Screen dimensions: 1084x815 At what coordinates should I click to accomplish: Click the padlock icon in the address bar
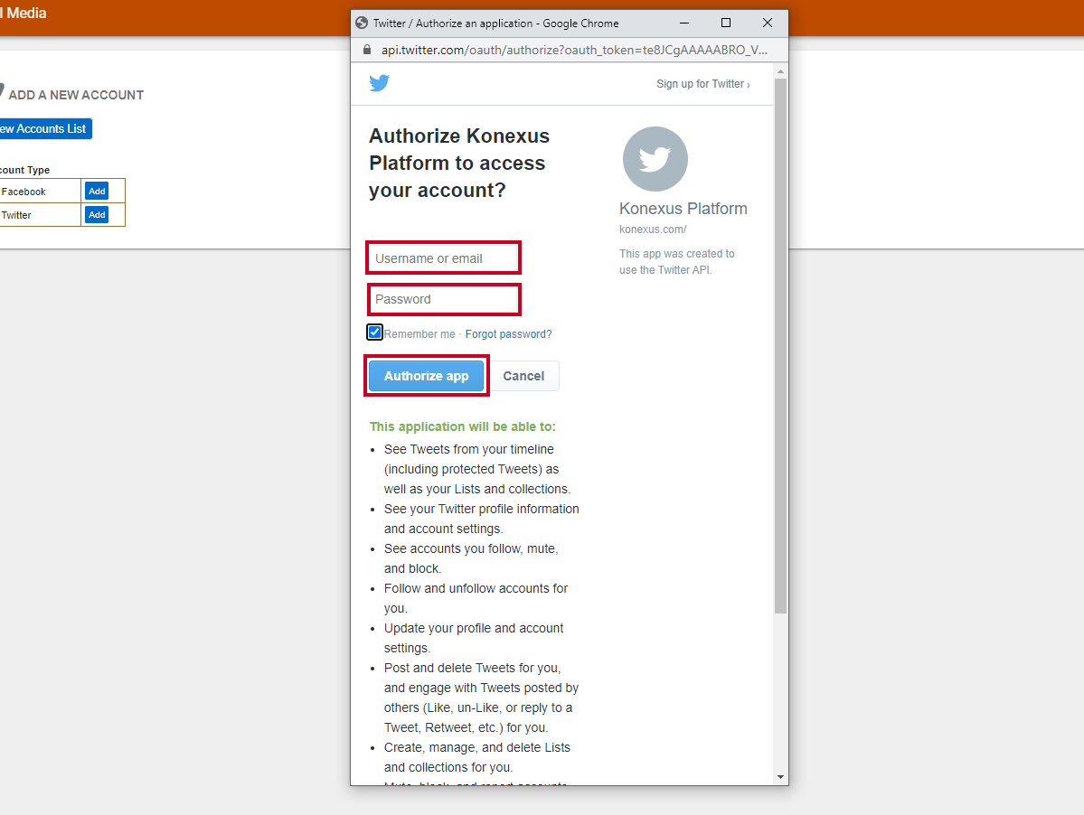[367, 50]
